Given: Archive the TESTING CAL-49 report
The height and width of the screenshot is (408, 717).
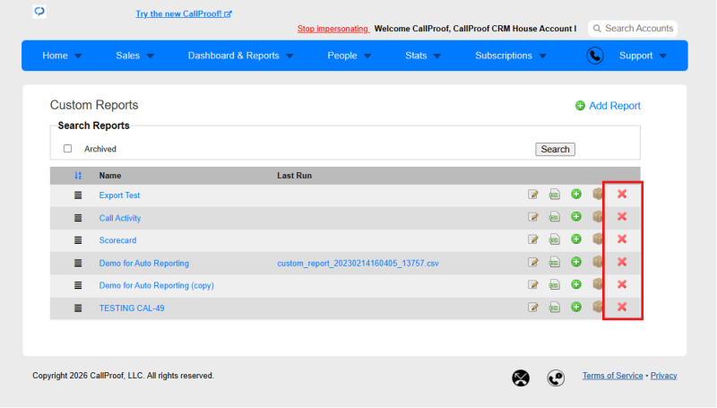Looking at the screenshot, I should [x=598, y=307].
